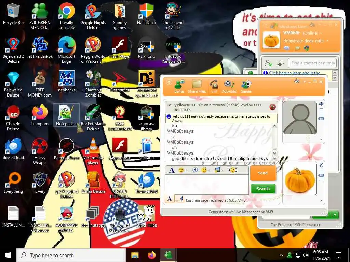Click the green Search button
Image resolution: width=350 pixels, height=262 pixels.
click(x=263, y=189)
